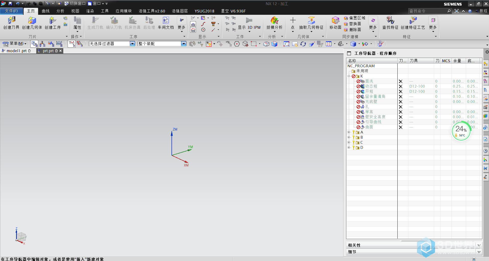Click 更多 in the 同步建模 group

click(373, 24)
